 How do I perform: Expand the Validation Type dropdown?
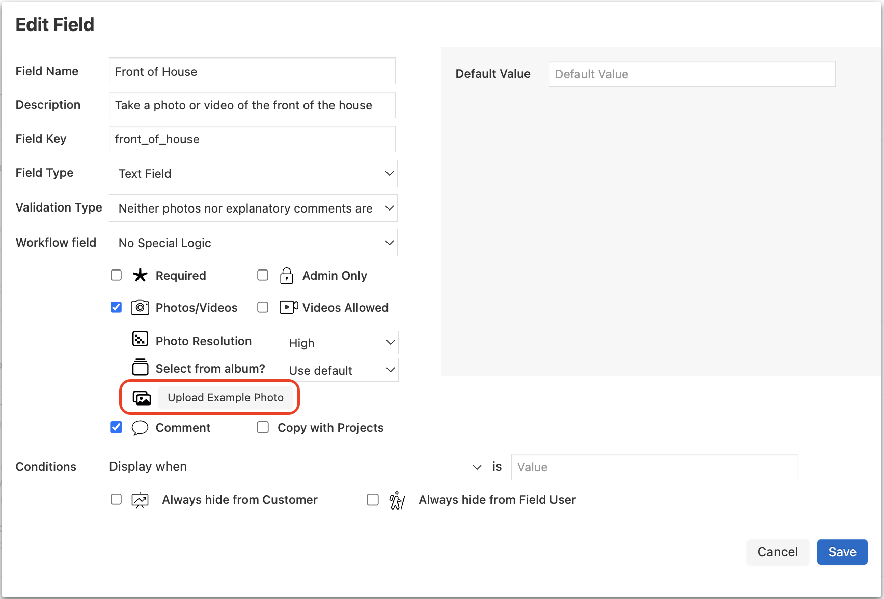(253, 208)
